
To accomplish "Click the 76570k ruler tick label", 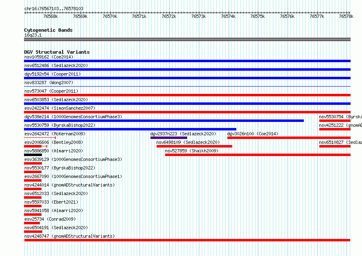I will (x=110, y=16).
